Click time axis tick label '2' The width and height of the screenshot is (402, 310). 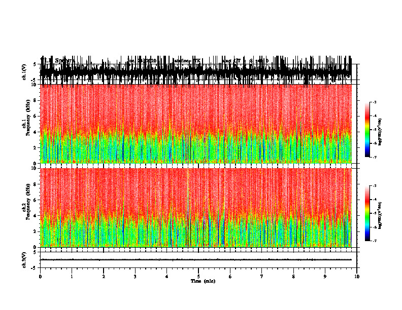point(104,277)
